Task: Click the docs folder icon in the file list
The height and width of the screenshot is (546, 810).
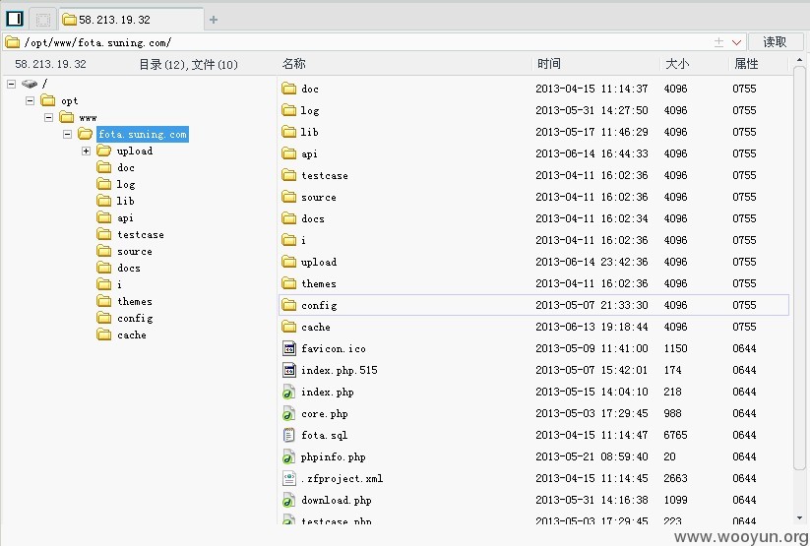Action: (x=288, y=218)
